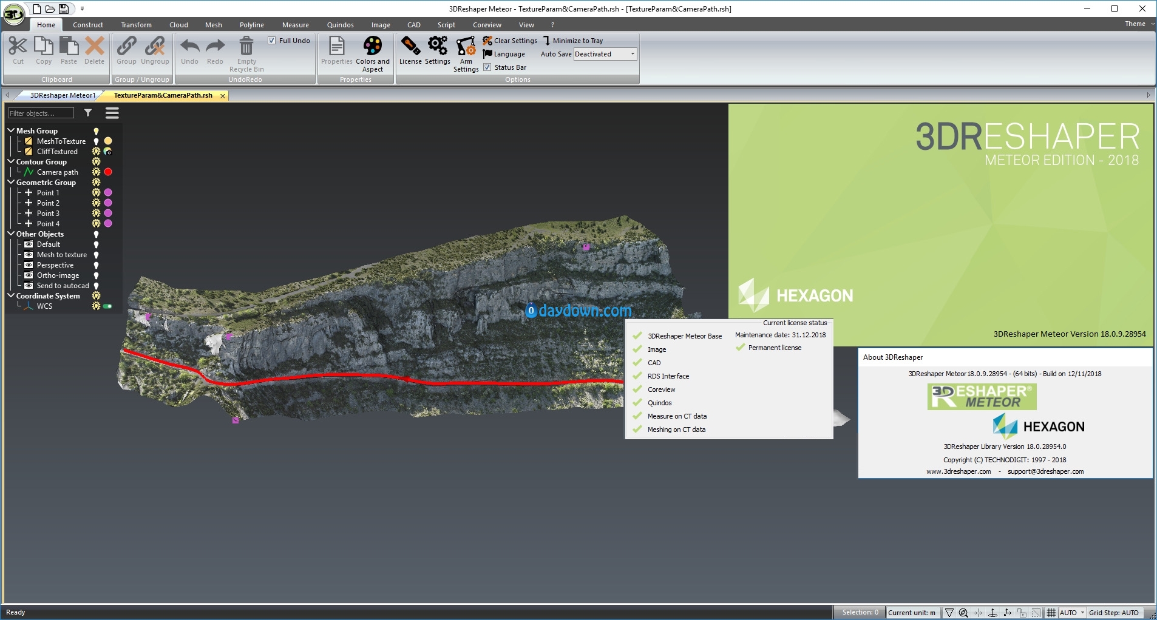Toggle the Status Bar checkbox
Viewport: 1157px width, 620px height.
[487, 67]
